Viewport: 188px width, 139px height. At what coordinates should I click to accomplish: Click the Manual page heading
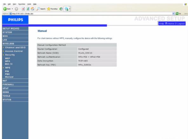tap(42, 31)
